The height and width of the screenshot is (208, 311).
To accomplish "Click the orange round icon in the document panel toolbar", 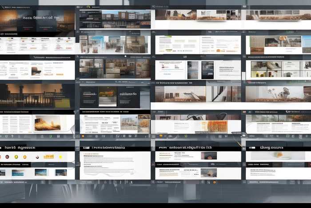I will [83, 136].
